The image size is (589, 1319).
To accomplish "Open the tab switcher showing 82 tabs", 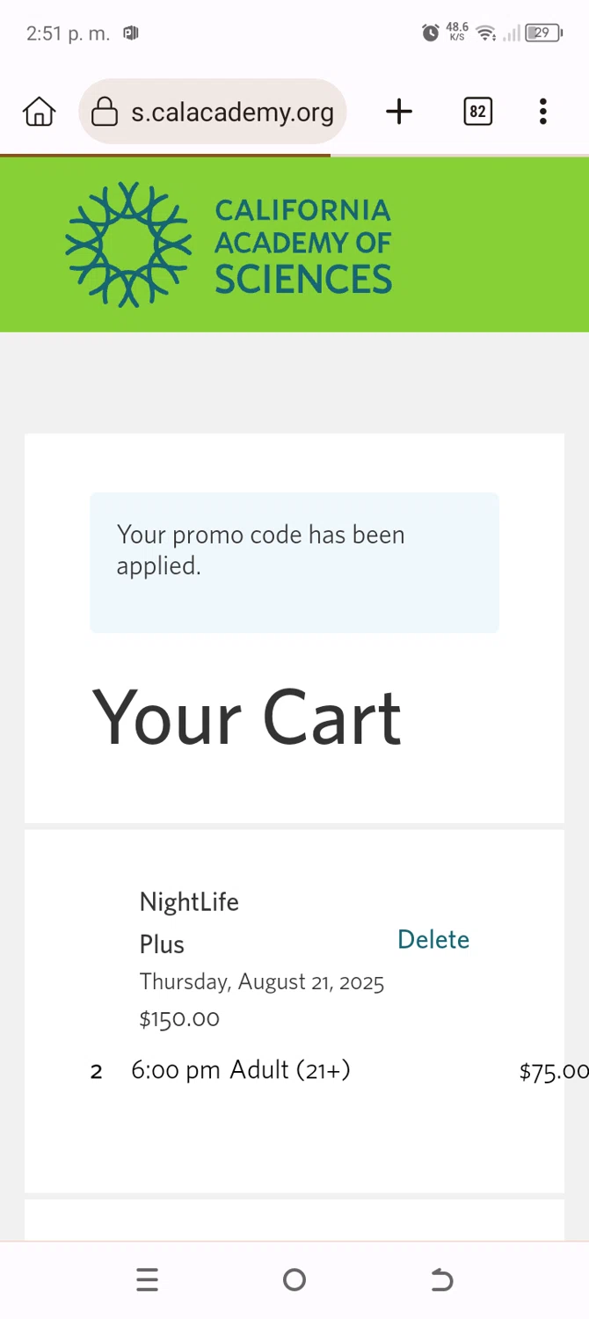I will 477,112.
